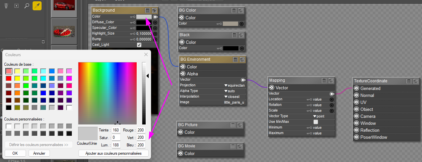422x162 pixels.
Task: Click Mapping Minimum value text
Action: point(317,127)
